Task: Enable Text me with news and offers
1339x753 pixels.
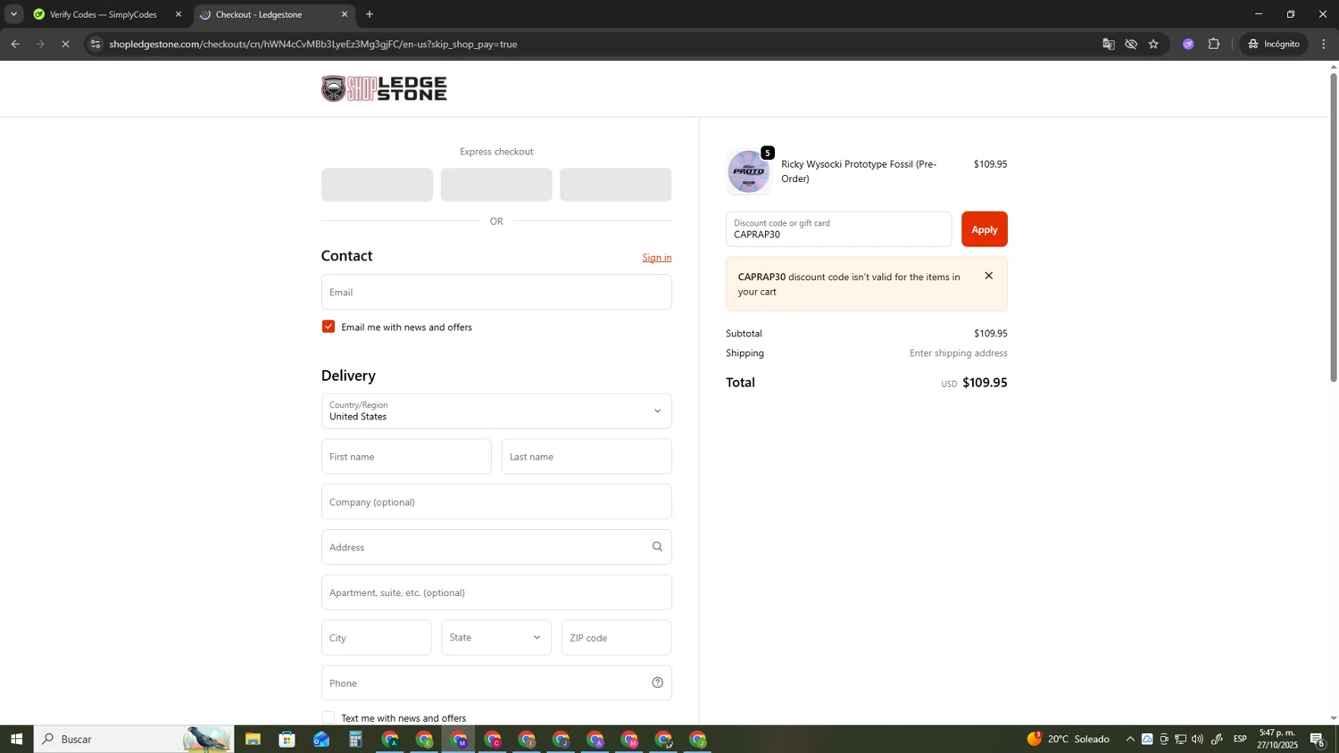Action: [329, 718]
